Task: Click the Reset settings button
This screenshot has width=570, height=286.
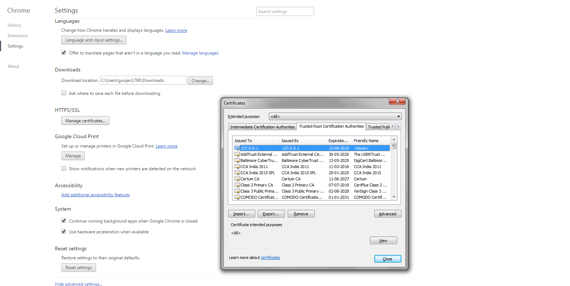Action: (x=79, y=268)
